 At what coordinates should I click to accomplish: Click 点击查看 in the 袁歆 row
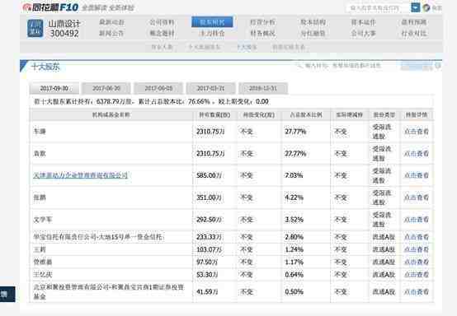417,154
